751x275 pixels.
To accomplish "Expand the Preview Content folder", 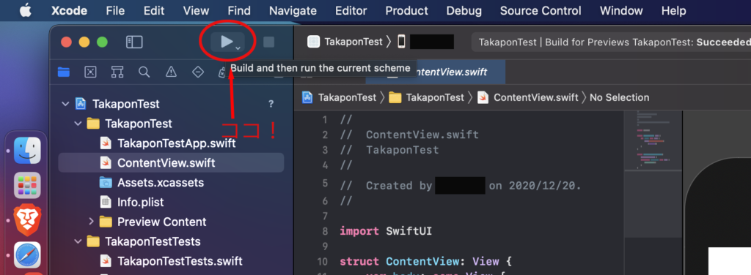I will click(x=91, y=222).
